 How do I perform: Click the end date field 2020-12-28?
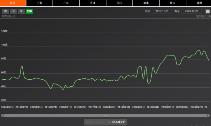191,11
